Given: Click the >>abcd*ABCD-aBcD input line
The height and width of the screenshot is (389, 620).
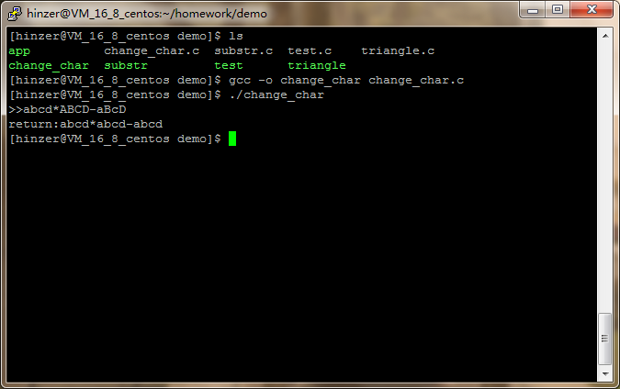Looking at the screenshot, I should tap(67, 109).
